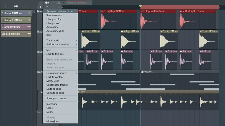The height and width of the screenshot is (126, 225).
Task: Select the Pattern 1 clip title bar
Action: [x=180, y=72]
